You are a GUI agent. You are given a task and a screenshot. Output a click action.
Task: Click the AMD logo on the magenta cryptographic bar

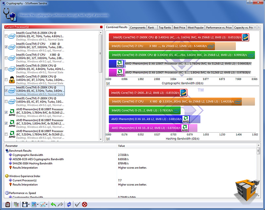(120, 73)
